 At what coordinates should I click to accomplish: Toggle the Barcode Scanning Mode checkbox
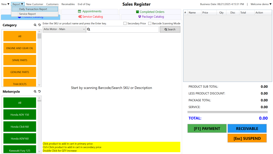click(x=150, y=23)
